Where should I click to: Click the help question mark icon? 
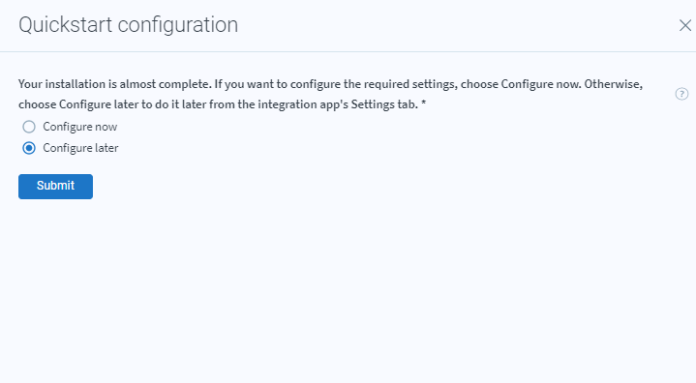click(681, 94)
